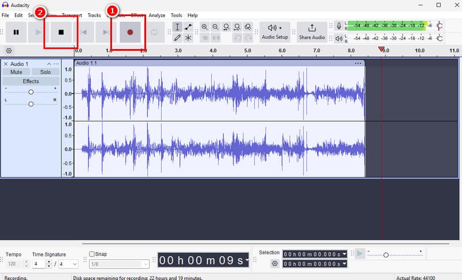Select the Multi-tool asterisk icon
Screen dimensions: 462x280
(x=188, y=38)
